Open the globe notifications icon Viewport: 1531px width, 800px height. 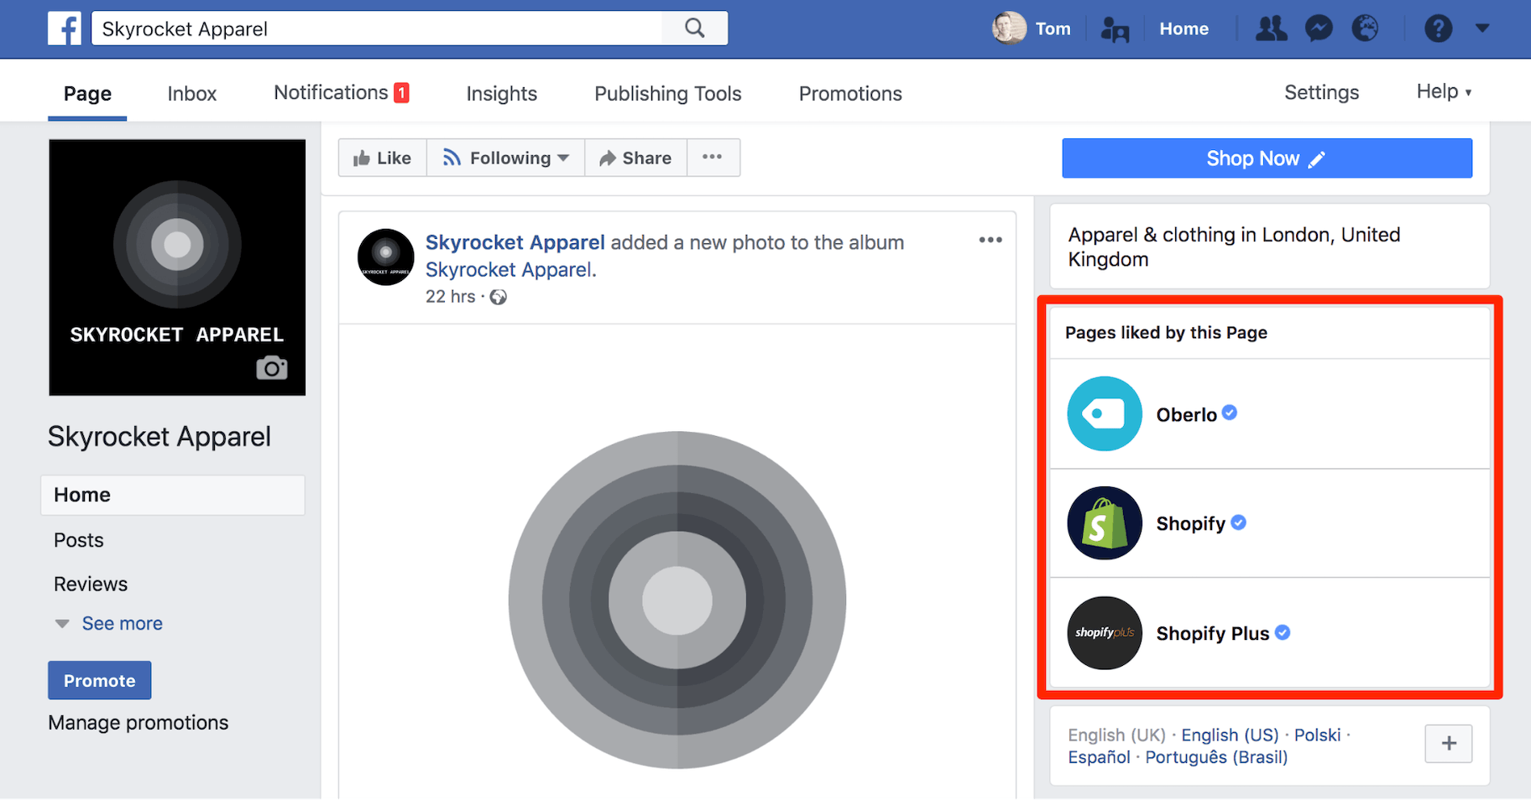1365,29
